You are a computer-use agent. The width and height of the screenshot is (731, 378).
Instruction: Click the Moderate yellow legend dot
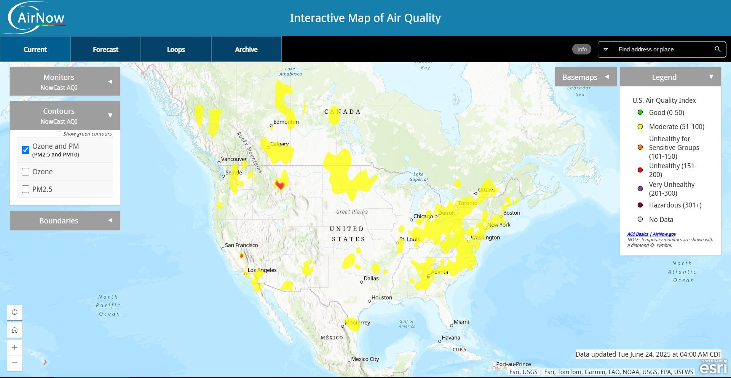coord(640,126)
